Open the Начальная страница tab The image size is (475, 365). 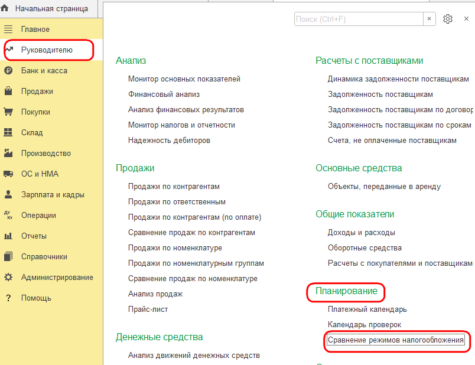pyautogui.click(x=51, y=8)
